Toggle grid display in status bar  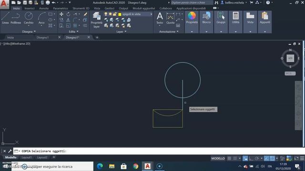pyautogui.click(x=229, y=158)
